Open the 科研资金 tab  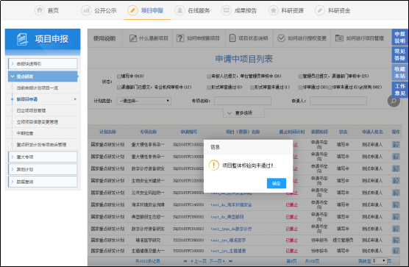click(x=332, y=10)
